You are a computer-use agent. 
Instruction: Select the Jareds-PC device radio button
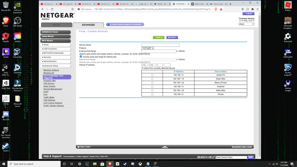[152, 75]
